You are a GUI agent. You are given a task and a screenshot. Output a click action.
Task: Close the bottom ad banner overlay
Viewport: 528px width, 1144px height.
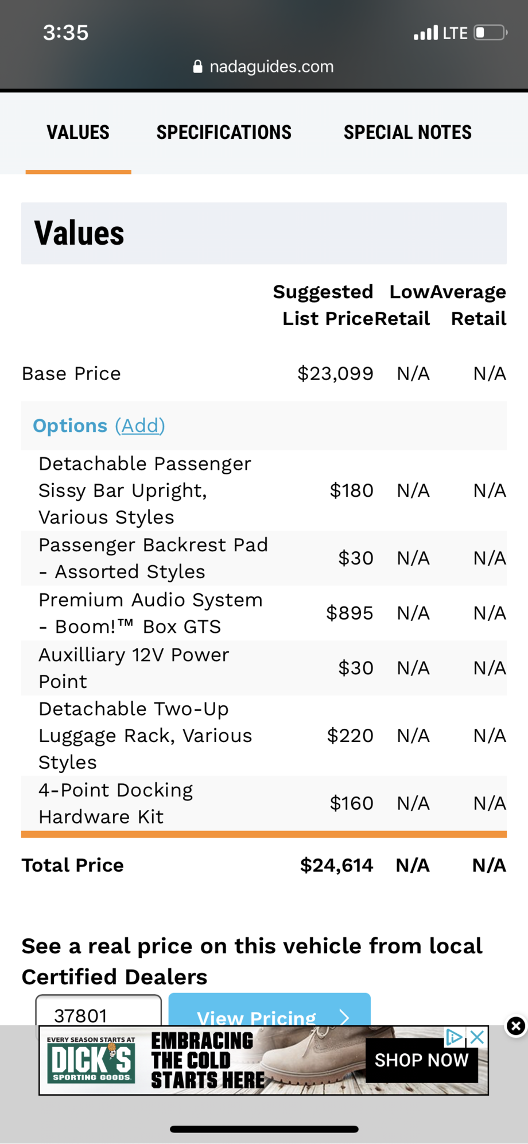click(x=515, y=1026)
